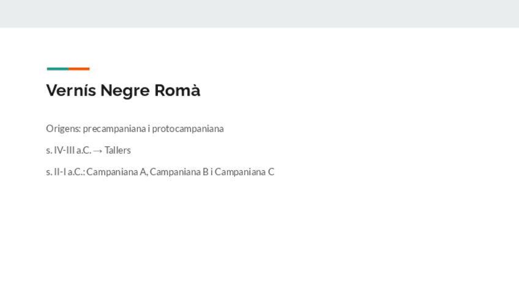Click the "i" between precampaniana and protocampaniana
Viewport: 519px width, 292px height.
point(149,129)
